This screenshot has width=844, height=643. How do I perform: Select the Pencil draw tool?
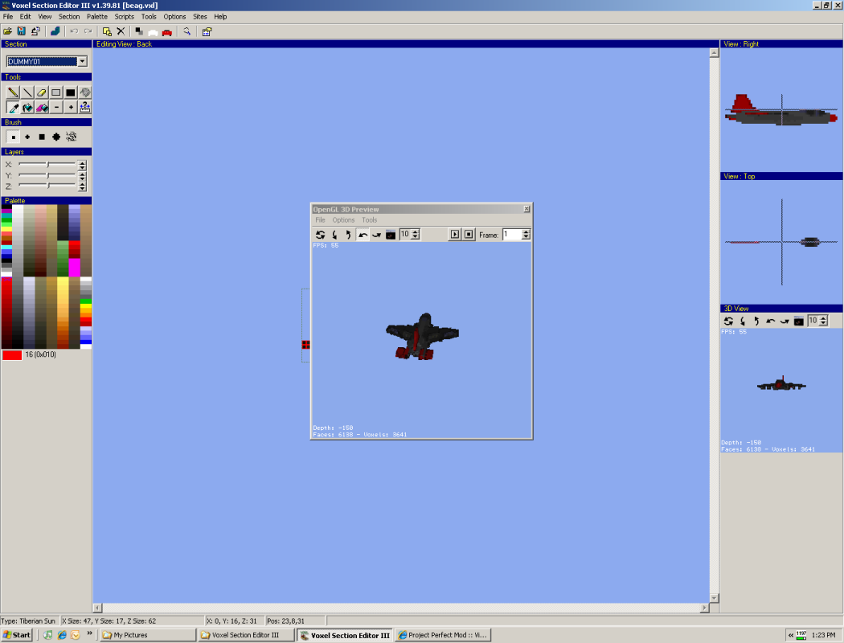tap(13, 92)
